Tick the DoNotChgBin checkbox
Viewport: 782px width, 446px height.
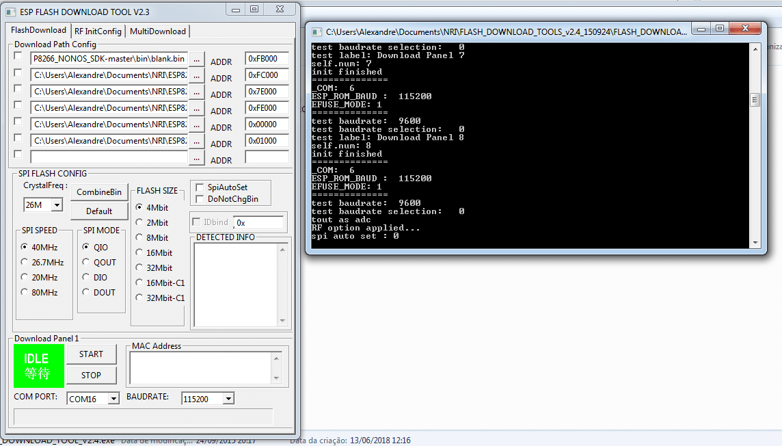[x=200, y=199]
